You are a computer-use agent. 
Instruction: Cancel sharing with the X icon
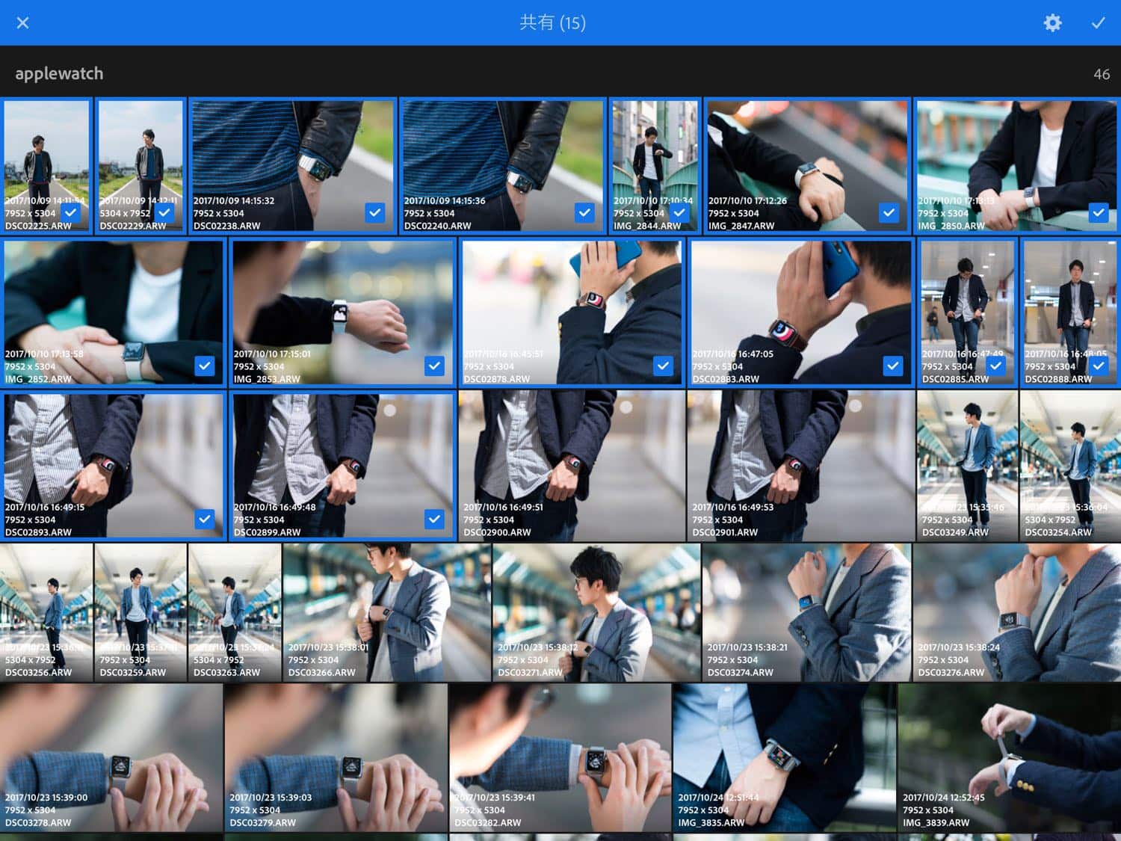pyautogui.click(x=22, y=22)
